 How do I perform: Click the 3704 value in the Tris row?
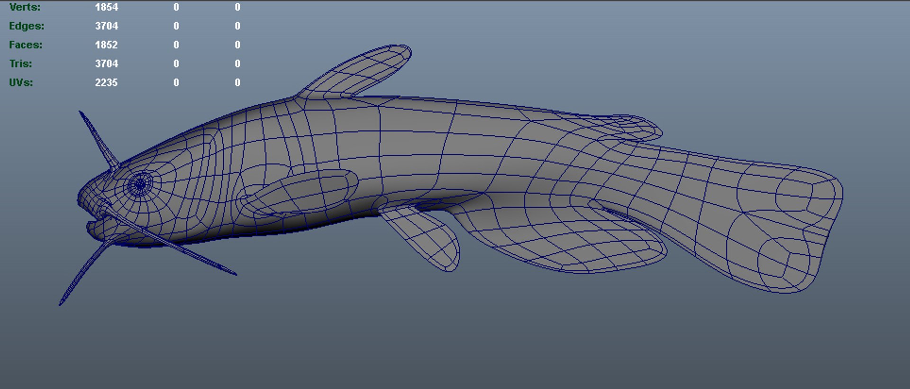coord(107,63)
